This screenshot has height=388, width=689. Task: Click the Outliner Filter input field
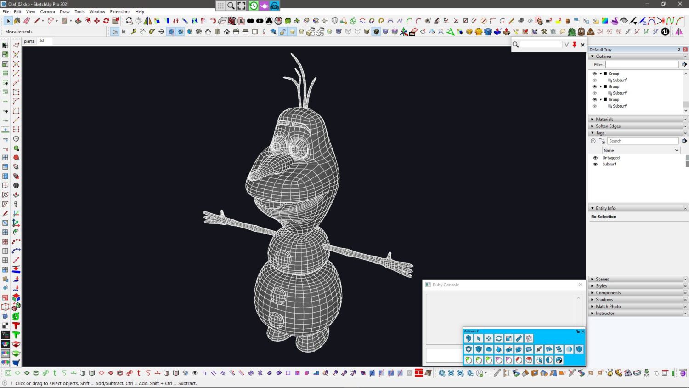[641, 64]
